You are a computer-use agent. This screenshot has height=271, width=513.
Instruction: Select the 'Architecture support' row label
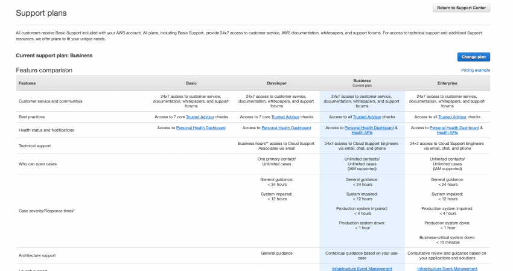pyautogui.click(x=37, y=256)
